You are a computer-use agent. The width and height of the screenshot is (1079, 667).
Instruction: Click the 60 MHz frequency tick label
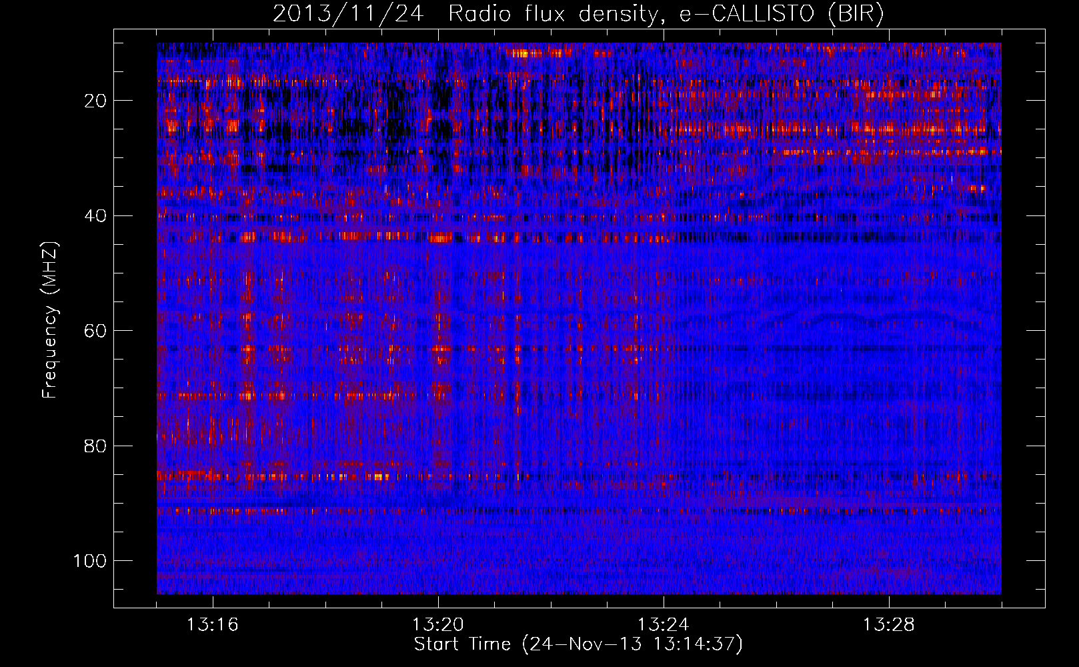96,331
